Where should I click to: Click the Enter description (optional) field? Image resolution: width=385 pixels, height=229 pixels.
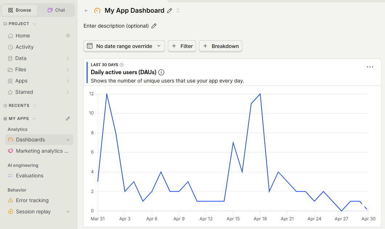[116, 26]
